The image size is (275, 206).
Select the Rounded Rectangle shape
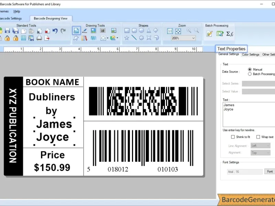pyautogui.click(x=134, y=31)
